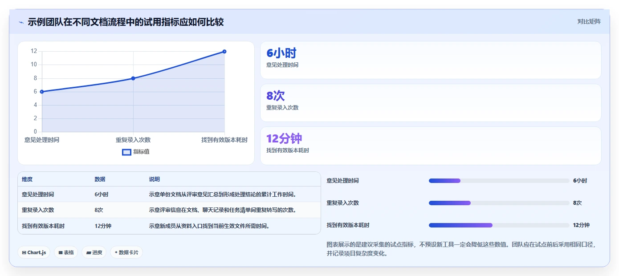Image resolution: width=619 pixels, height=276 pixels.
Task: Click the 意见处理时间 progress bar
Action: coord(499,181)
